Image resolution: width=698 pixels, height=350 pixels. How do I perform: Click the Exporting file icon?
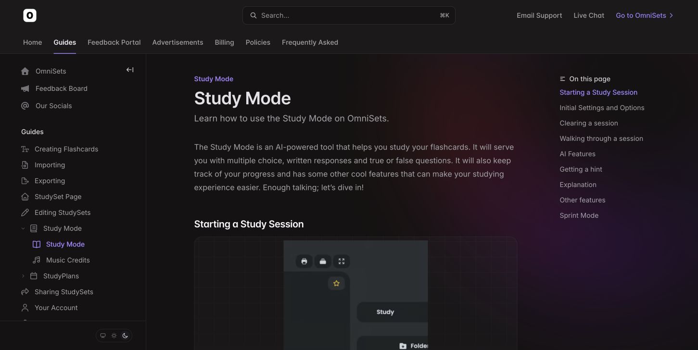(x=25, y=181)
